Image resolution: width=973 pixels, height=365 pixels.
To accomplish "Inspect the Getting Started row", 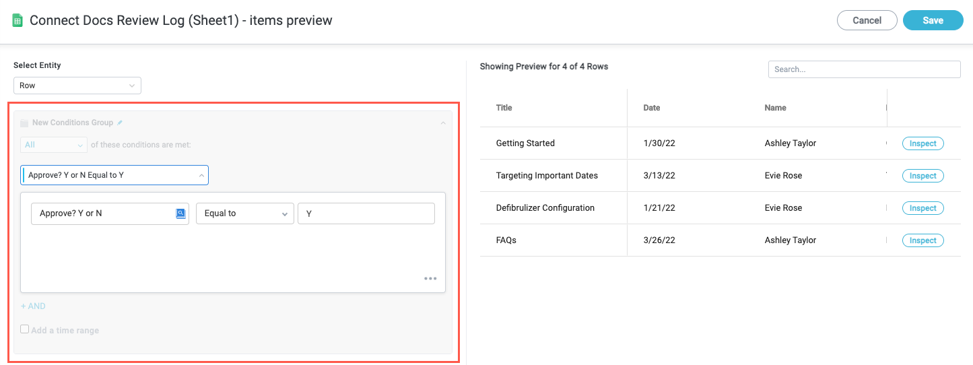I will coord(922,143).
